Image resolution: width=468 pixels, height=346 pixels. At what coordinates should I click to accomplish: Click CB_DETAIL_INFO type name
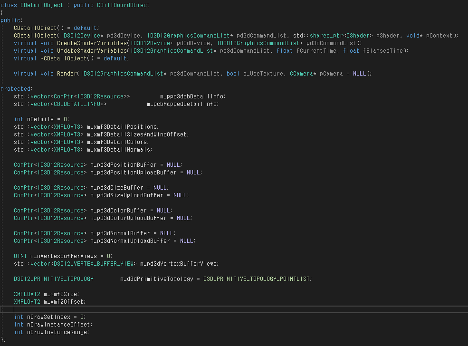point(77,104)
